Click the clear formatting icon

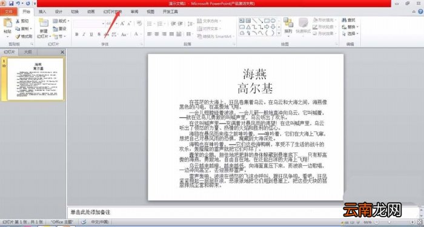[139, 24]
